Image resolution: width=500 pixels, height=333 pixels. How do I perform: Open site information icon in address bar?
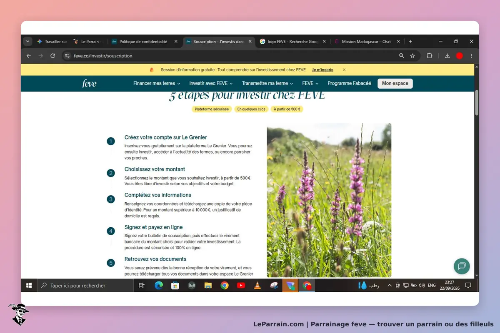click(67, 56)
